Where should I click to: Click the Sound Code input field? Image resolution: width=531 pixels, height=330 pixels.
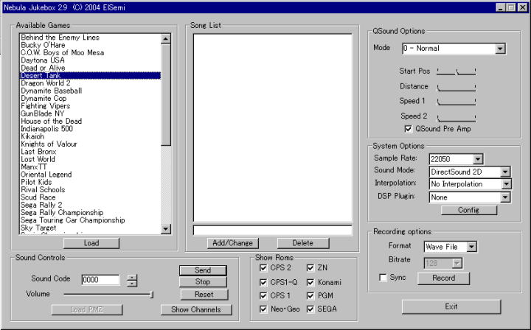(100, 280)
